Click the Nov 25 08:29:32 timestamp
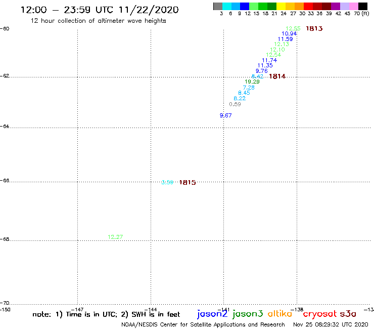Image resolution: width=374 pixels, height=329 pixels. pyautogui.click(x=331, y=325)
